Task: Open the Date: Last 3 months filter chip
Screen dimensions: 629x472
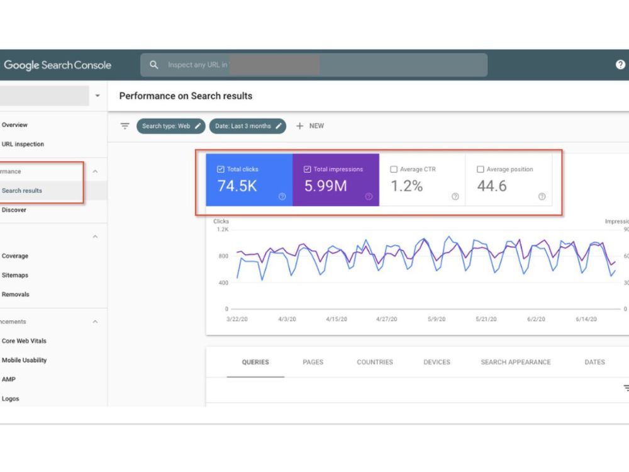Action: click(x=247, y=126)
